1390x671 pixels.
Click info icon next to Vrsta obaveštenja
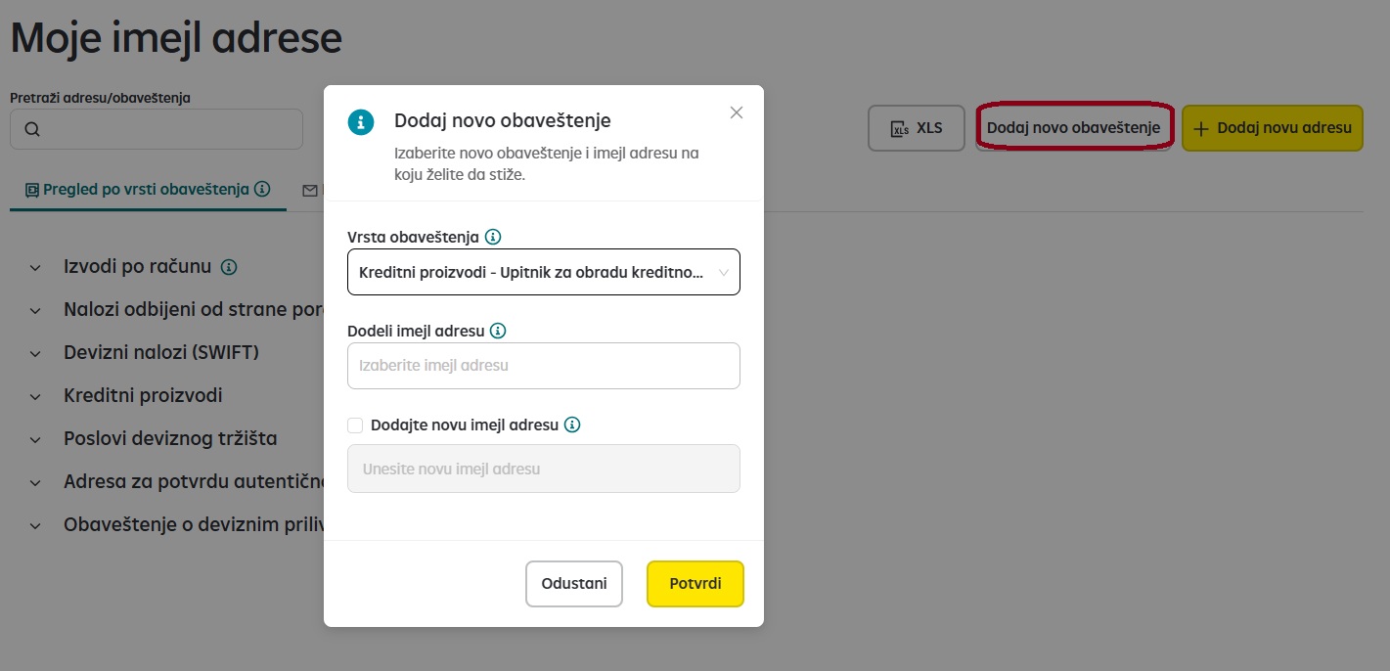[493, 237]
